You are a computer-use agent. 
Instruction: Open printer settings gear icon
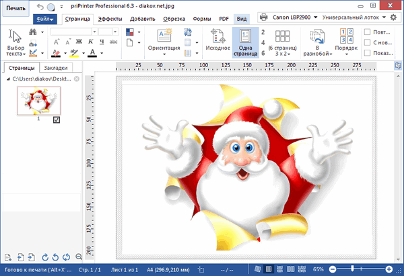(x=393, y=17)
